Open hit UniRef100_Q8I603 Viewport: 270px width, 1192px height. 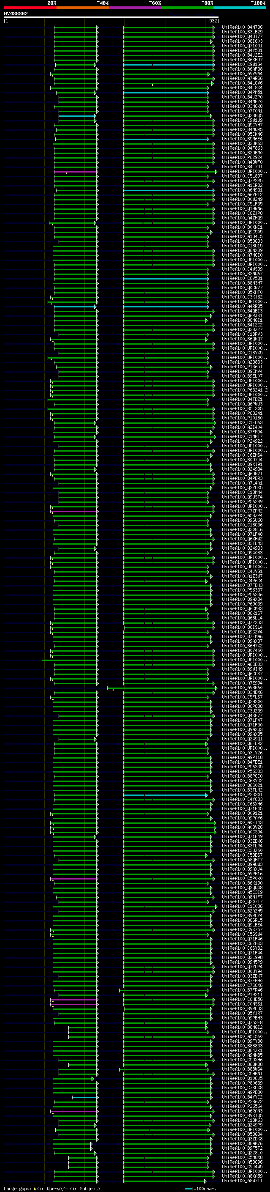click(242, 41)
